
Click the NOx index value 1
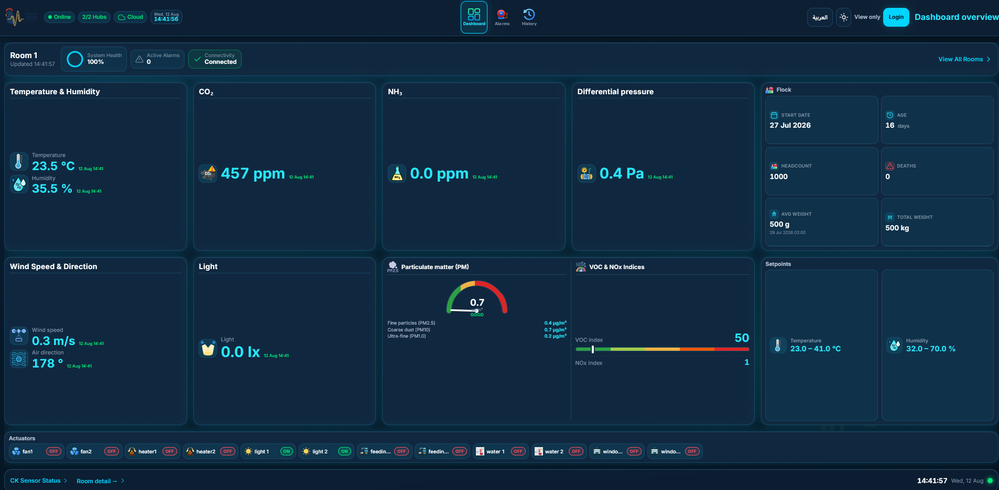point(747,362)
